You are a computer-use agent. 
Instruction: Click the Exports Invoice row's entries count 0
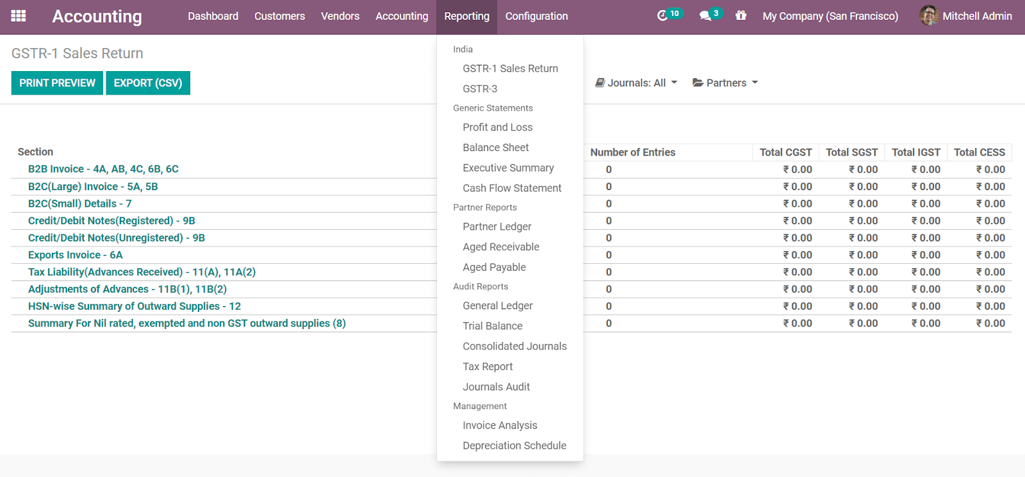point(609,255)
